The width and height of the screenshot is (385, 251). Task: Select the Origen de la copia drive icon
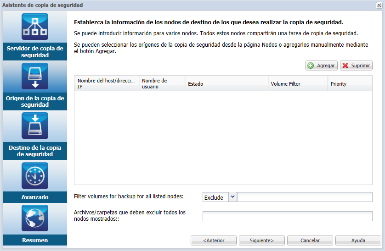coord(35,76)
